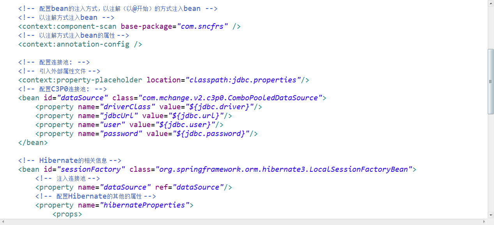Click the props opening tag

tap(67, 214)
